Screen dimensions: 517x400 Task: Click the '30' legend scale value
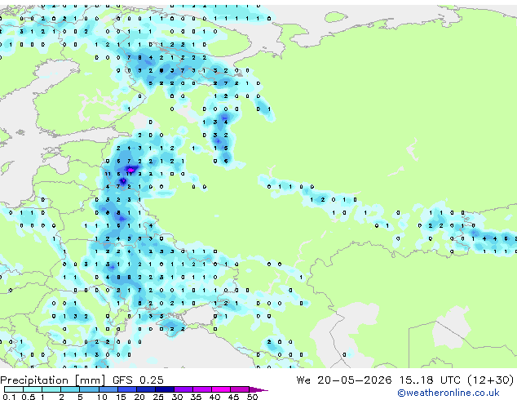coord(177,397)
